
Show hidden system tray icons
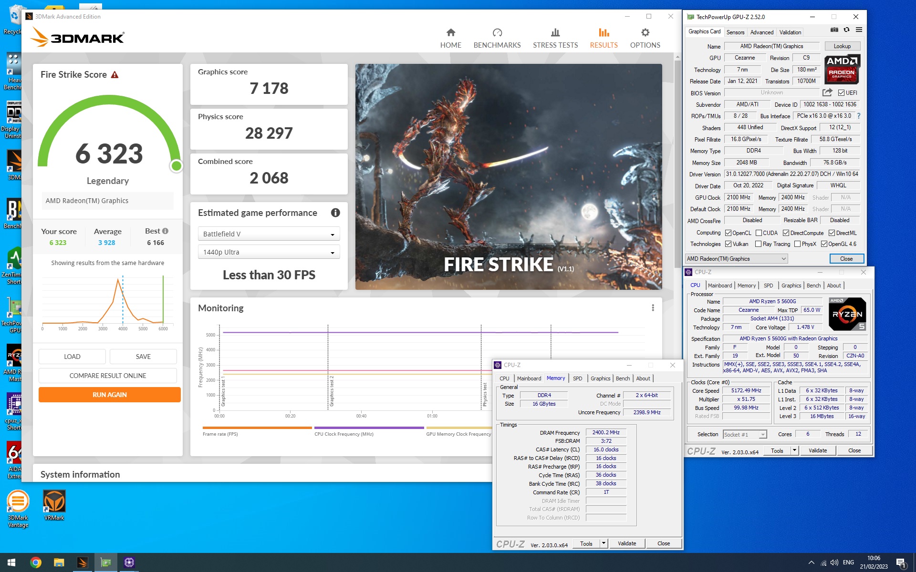point(811,562)
